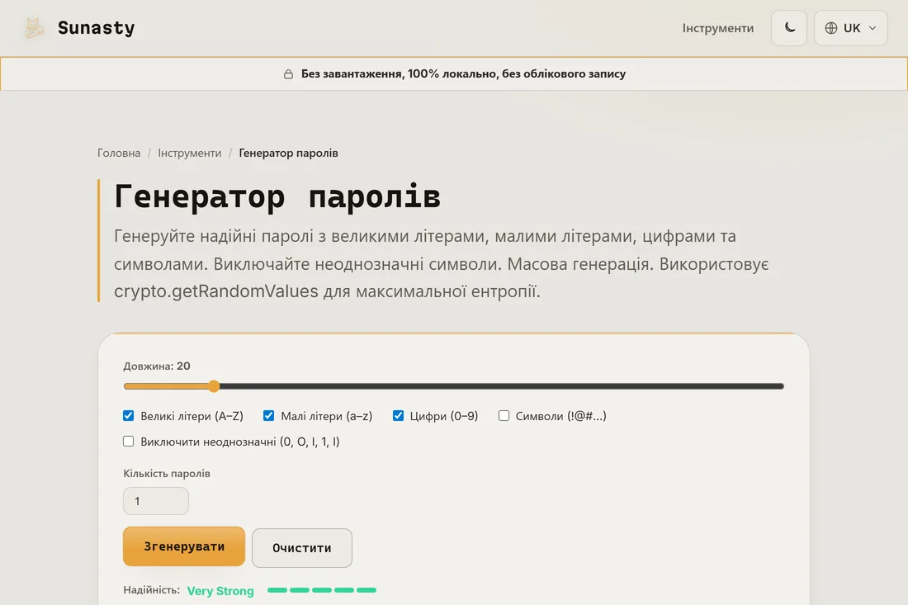Click the Згенерувати button

point(184,546)
